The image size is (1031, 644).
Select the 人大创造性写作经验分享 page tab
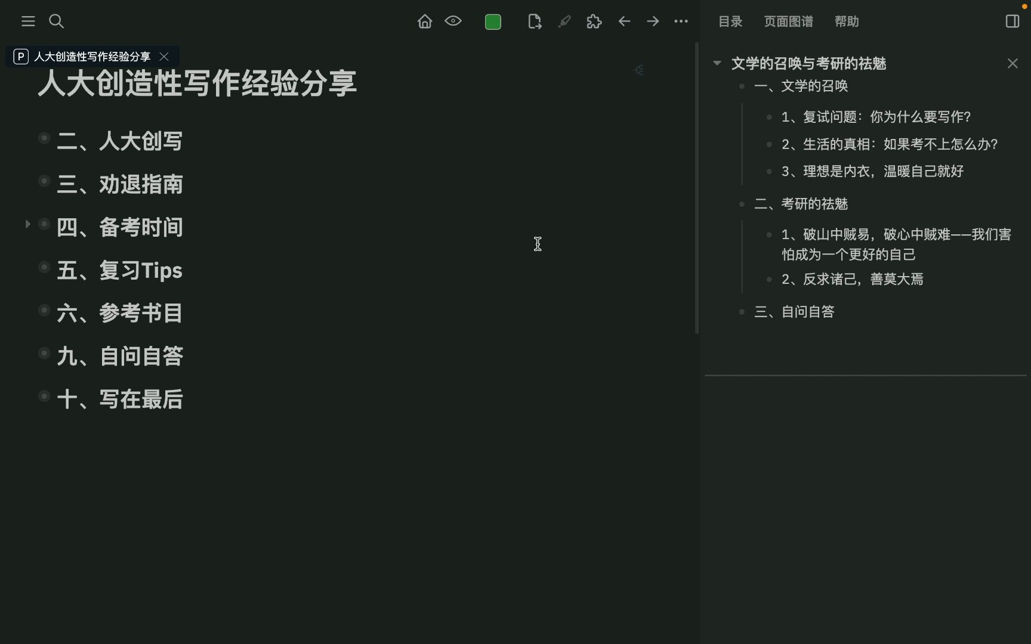tap(92, 57)
